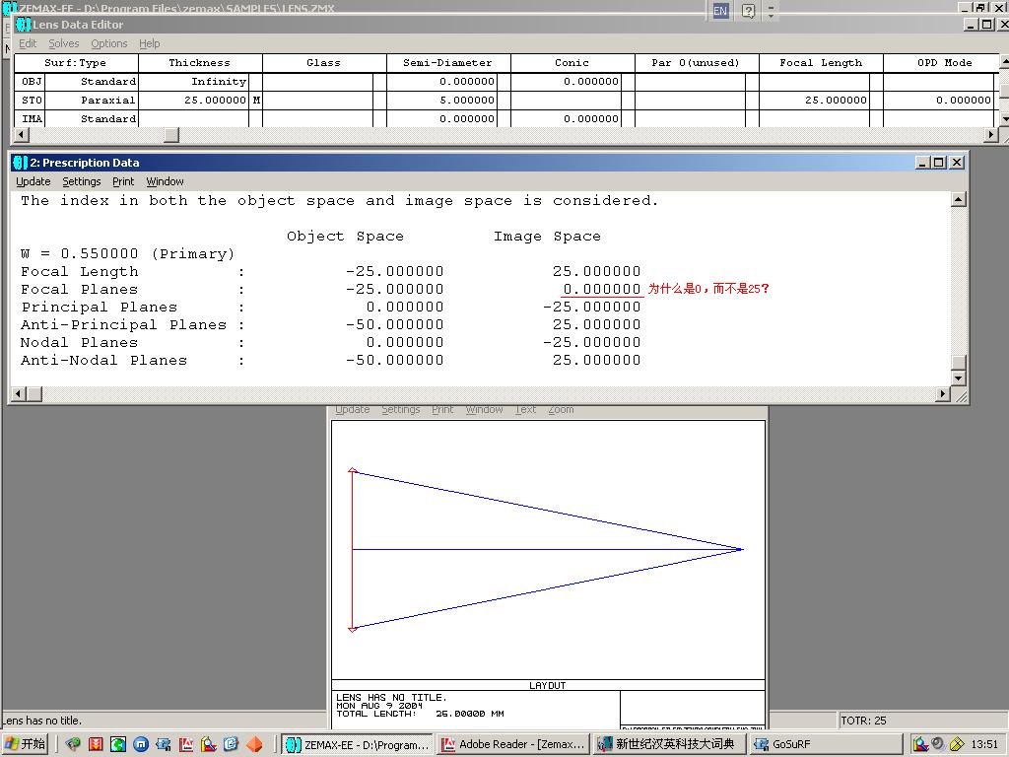
Task: Click the EN language indicator
Action: tap(720, 10)
